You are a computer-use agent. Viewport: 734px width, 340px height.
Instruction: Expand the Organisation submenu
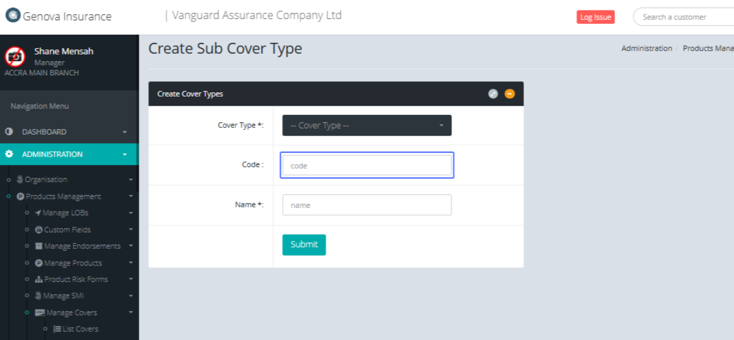click(130, 180)
